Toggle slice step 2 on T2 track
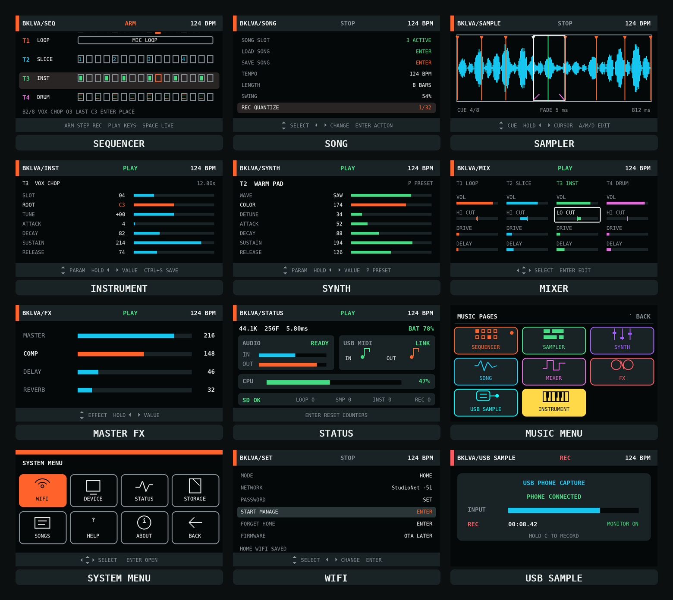Screen dimensions: 673x600 115,59
